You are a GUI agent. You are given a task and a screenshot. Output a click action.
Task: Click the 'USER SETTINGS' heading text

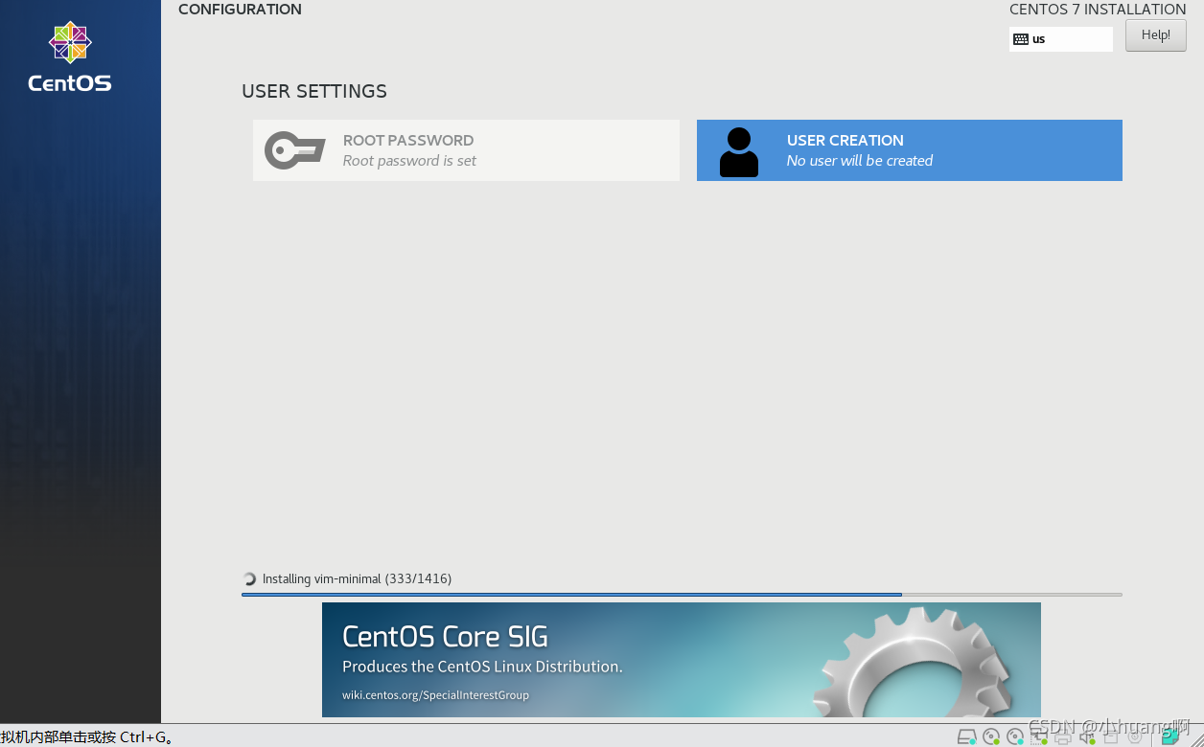[x=314, y=91]
